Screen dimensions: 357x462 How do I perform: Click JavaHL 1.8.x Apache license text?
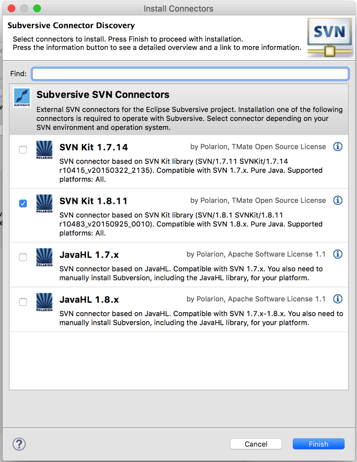click(x=256, y=299)
